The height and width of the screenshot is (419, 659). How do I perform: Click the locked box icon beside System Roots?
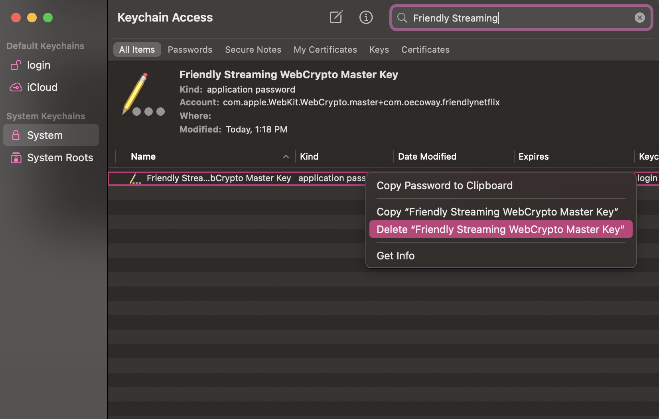16,158
